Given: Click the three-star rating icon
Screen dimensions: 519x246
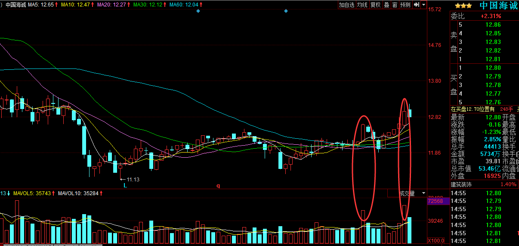Looking at the screenshot, I should point(463,6).
